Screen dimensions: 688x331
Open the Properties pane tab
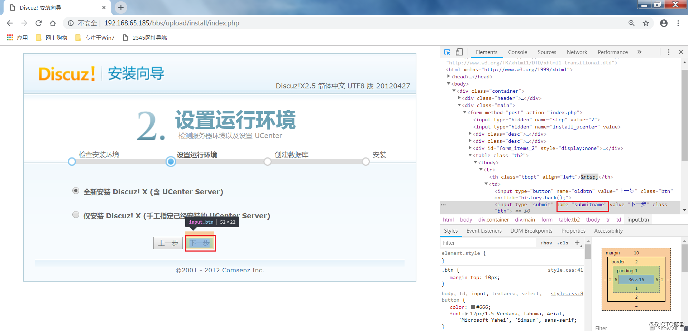573,231
